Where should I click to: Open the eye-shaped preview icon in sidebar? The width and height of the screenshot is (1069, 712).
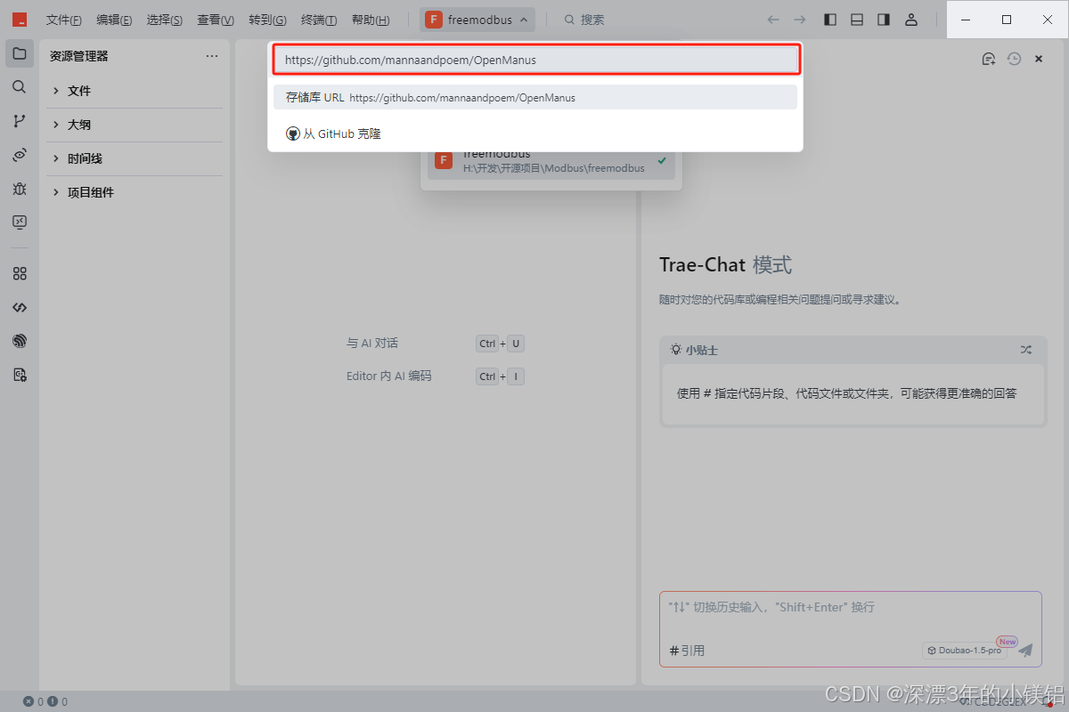(x=20, y=155)
